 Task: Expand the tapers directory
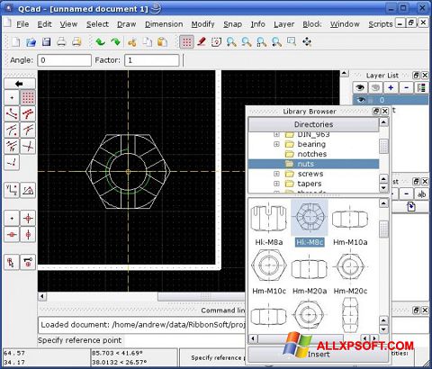click(x=276, y=184)
